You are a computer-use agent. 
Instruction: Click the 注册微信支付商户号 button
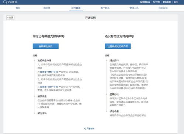tap(118, 46)
